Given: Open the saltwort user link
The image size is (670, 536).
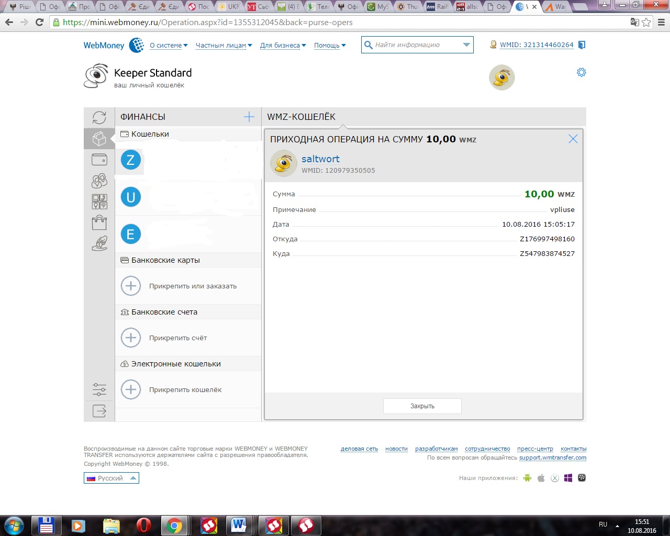Looking at the screenshot, I should coord(320,159).
